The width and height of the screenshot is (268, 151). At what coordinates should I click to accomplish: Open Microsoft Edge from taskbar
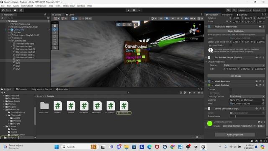click(x=149, y=147)
